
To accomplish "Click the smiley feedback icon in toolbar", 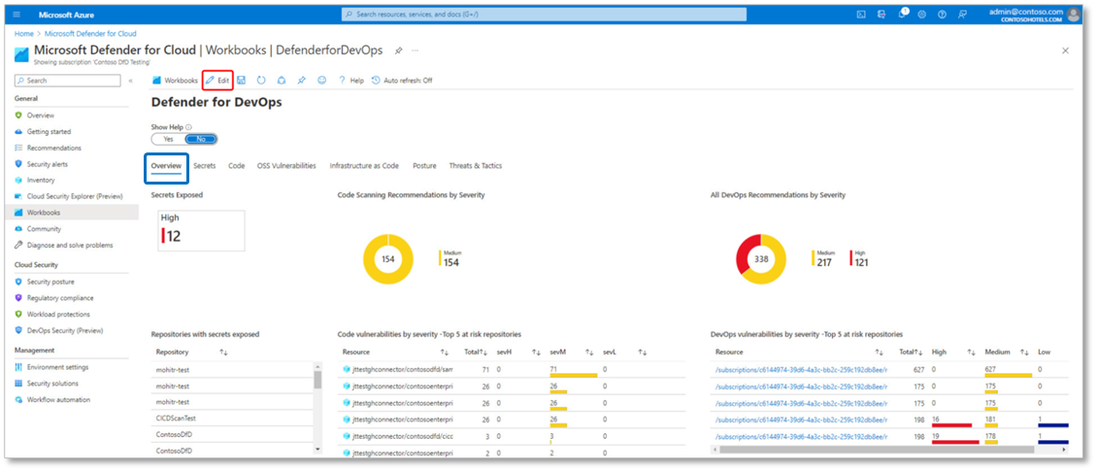I will pyautogui.click(x=321, y=81).
